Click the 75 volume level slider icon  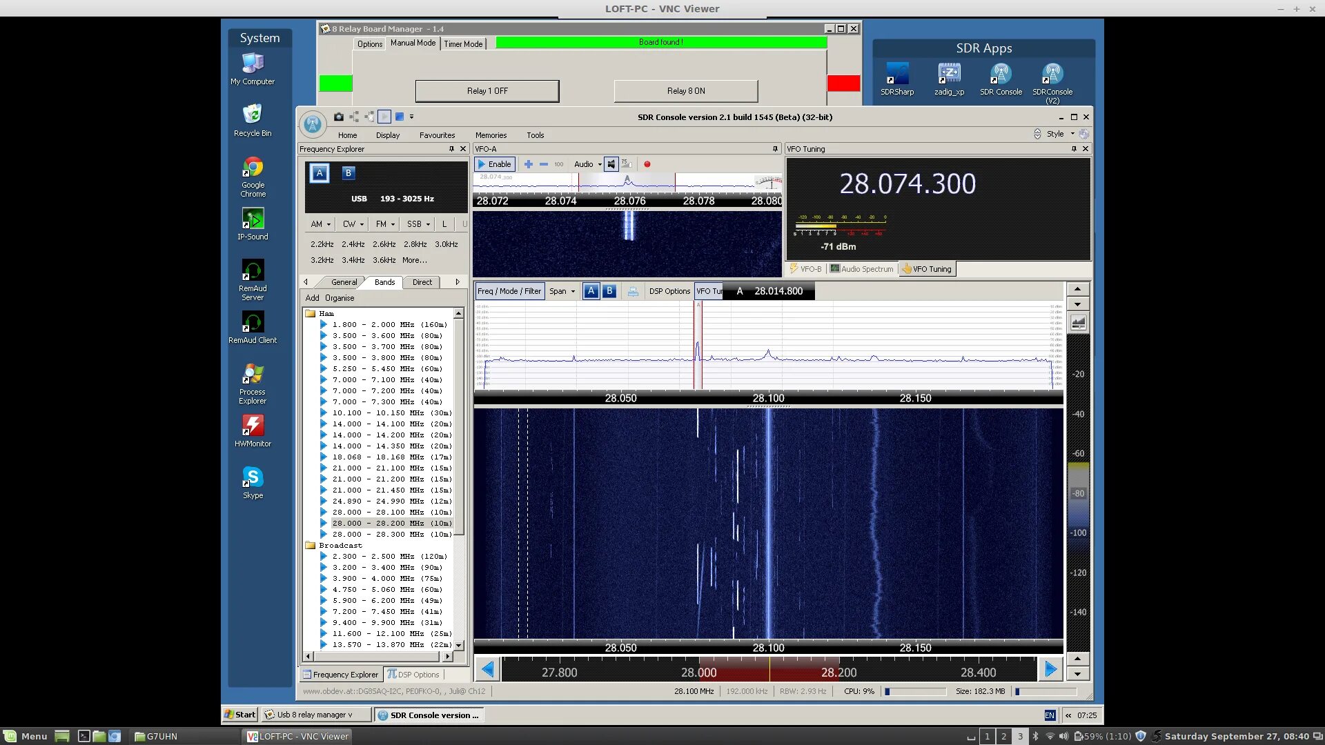[626, 164]
